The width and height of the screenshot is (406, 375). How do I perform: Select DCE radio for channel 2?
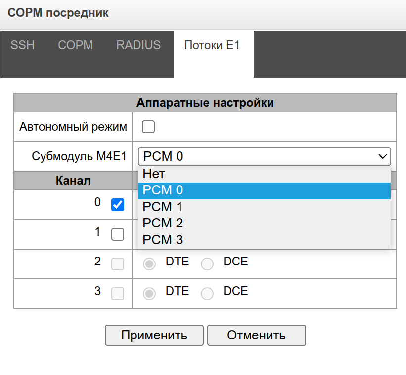207,264
